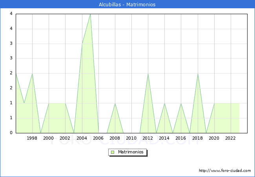The height and width of the screenshot is (177, 255).
Task: Click the 2018 peak data point
Action: point(198,74)
